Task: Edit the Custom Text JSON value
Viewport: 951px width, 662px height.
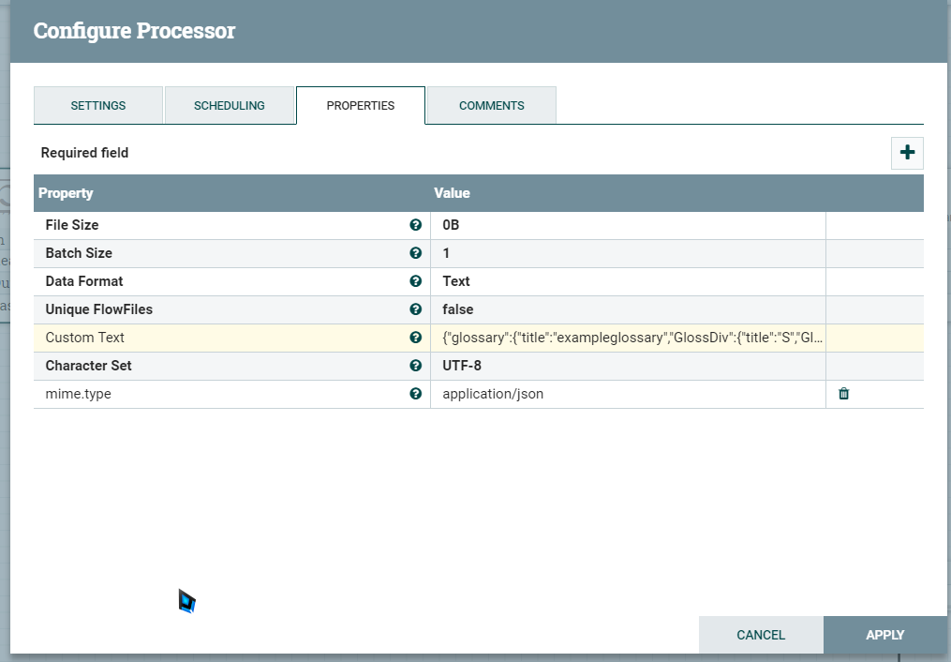Action: 628,338
